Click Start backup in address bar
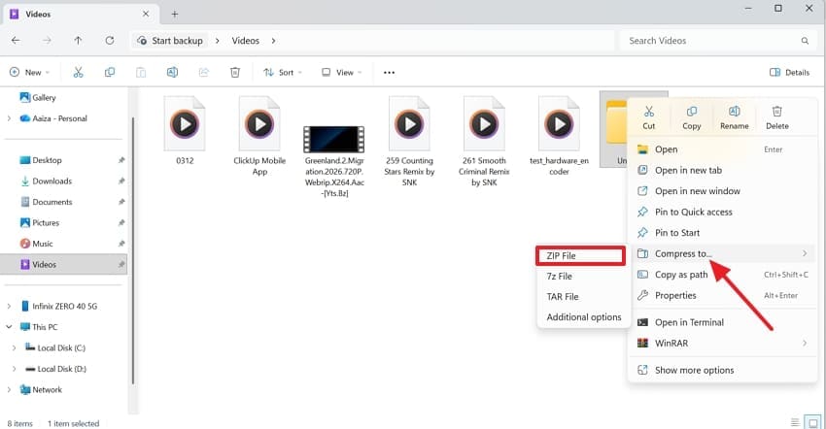 point(170,41)
